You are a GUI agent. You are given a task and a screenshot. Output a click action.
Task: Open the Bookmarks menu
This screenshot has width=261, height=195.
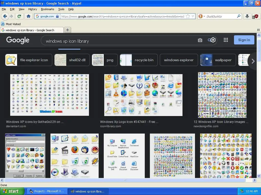[x=48, y=9]
